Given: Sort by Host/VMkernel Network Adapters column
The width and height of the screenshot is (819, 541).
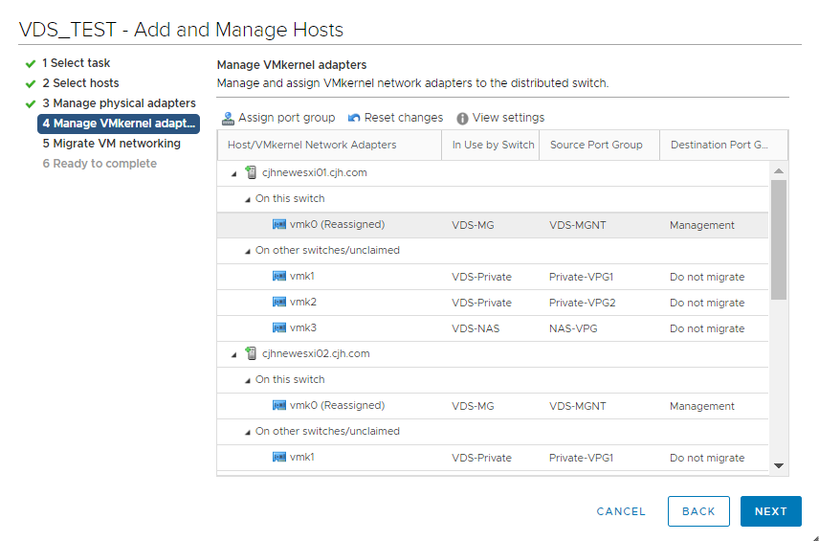Looking at the screenshot, I should point(329,145).
